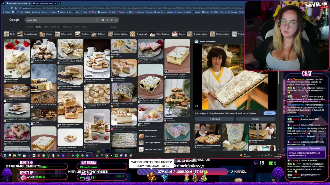Expand the Więcej search categories menu
330x185 pixels.
point(85,27)
